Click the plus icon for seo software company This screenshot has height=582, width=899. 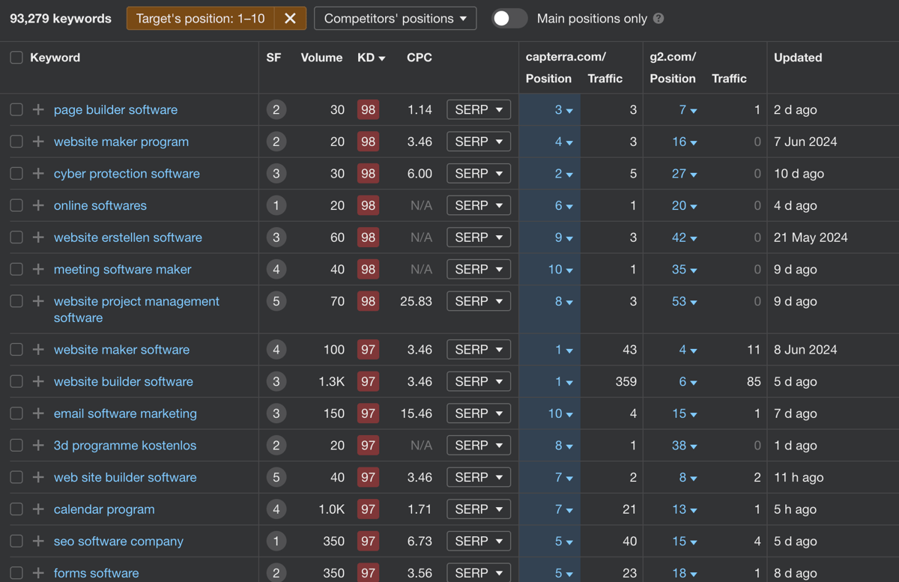(38, 542)
